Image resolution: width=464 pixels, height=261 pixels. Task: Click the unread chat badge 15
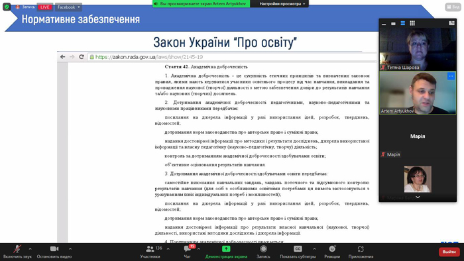coord(192,246)
